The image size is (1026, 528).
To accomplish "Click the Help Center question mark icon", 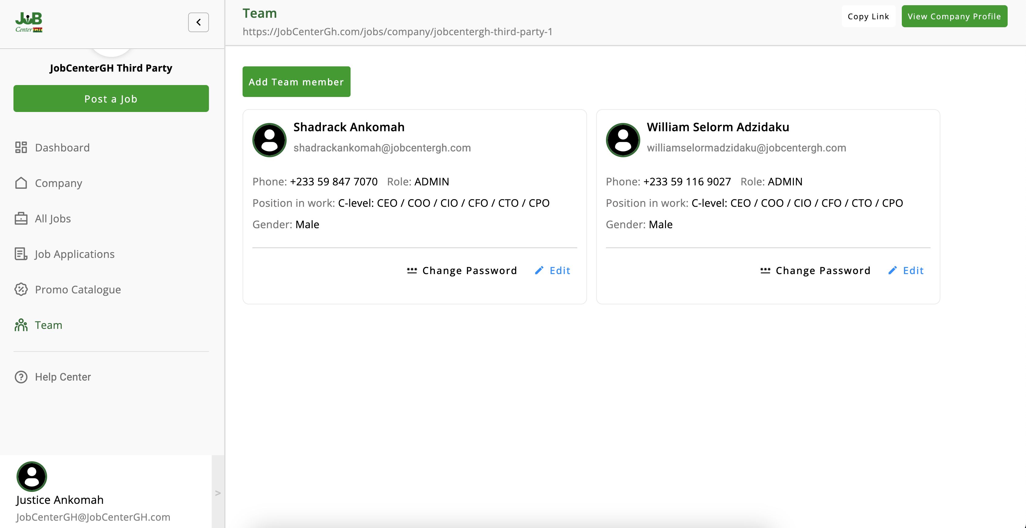I will pos(21,377).
